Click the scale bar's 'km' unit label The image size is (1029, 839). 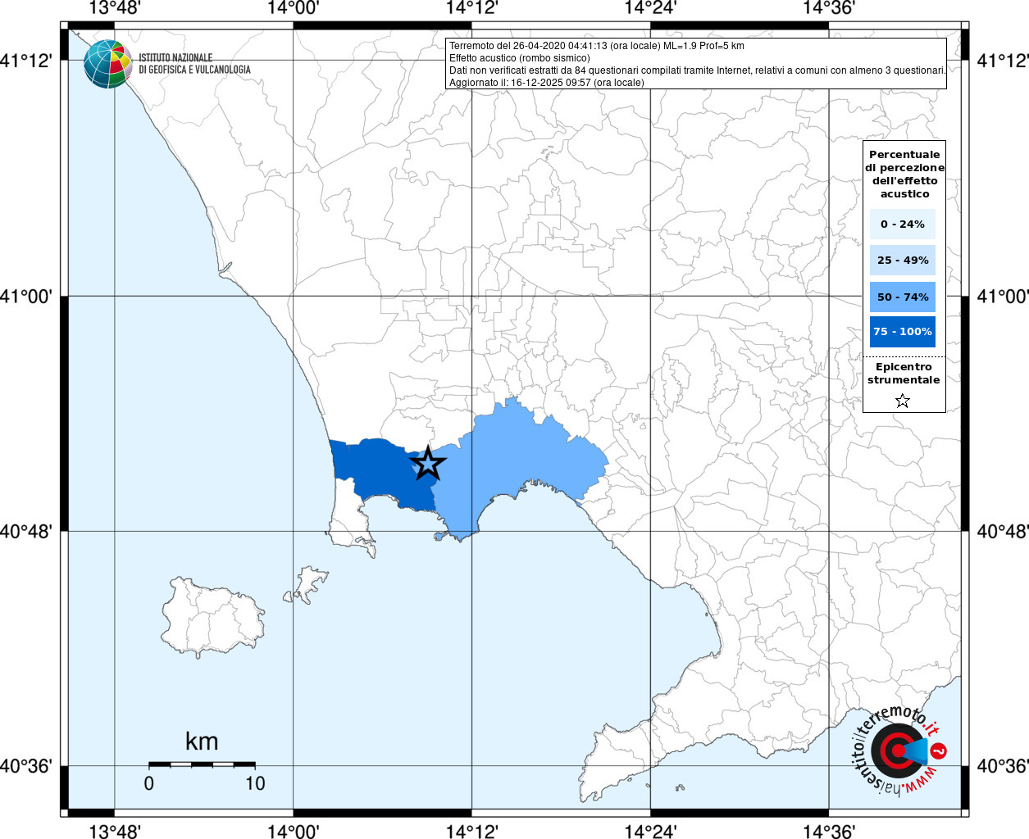[x=202, y=741]
